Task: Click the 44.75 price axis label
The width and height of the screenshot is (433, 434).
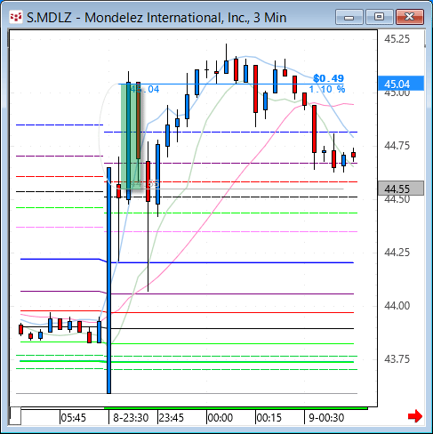Action: (397, 146)
